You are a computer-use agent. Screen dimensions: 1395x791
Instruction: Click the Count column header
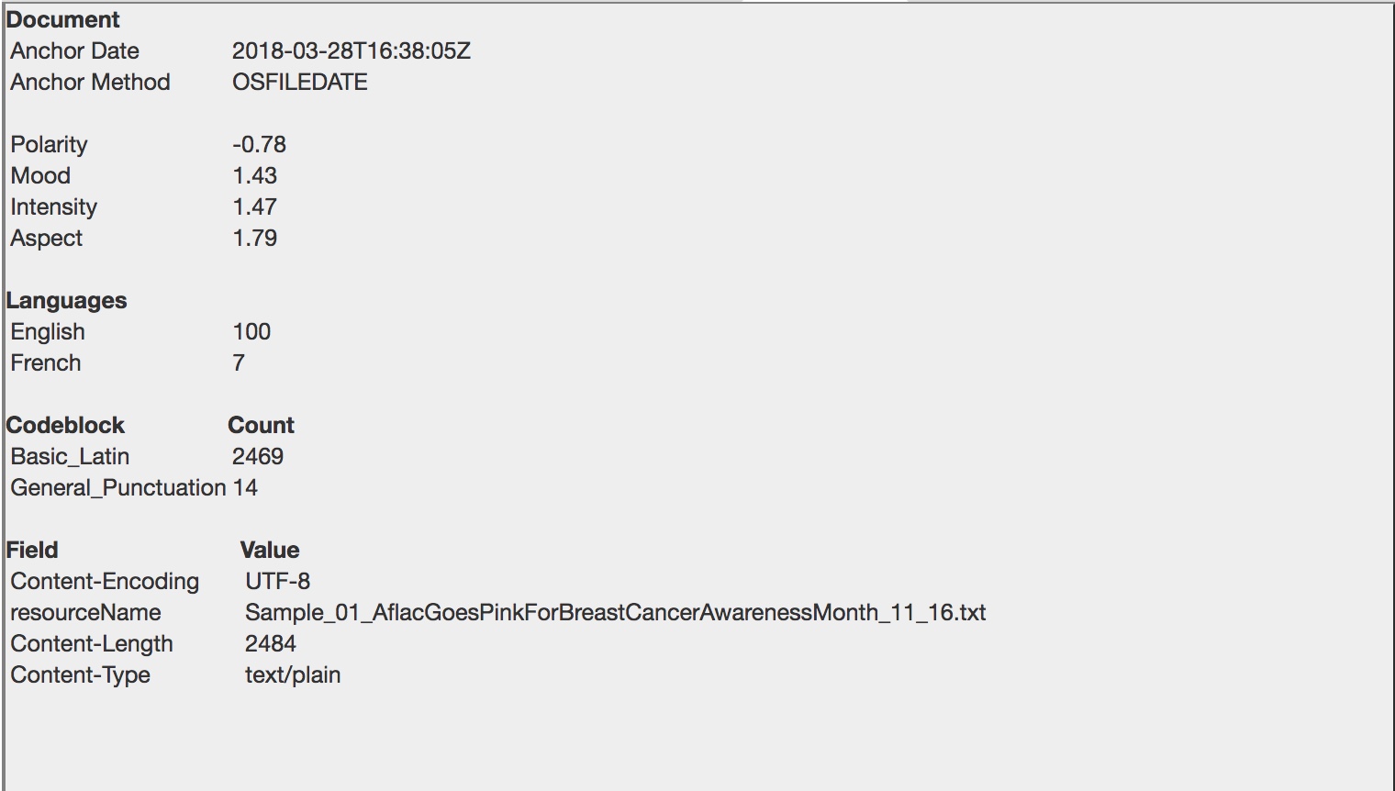click(x=261, y=425)
